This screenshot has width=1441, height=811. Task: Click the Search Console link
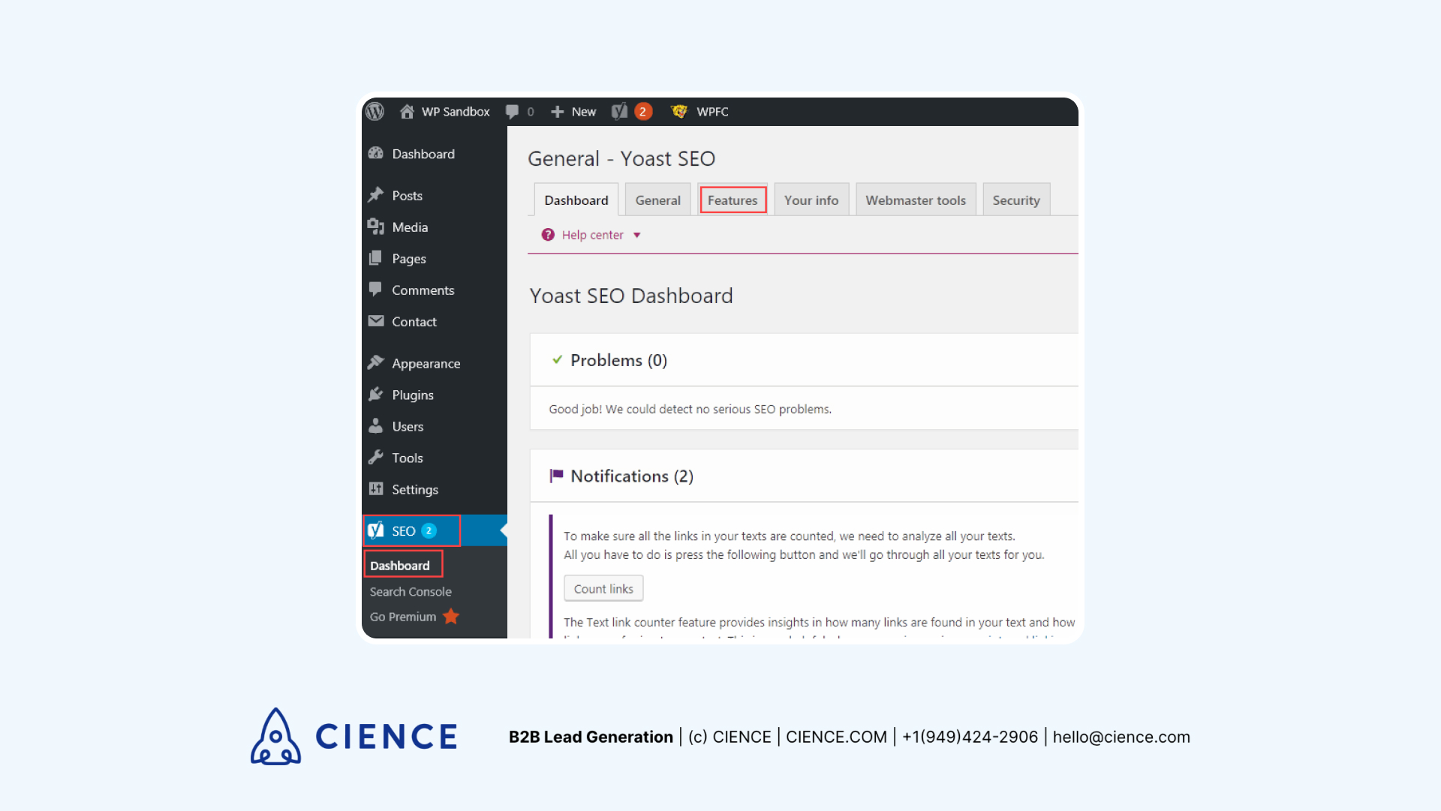410,590
